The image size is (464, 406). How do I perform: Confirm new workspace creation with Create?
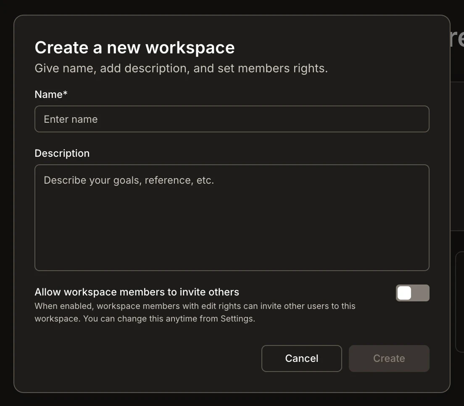[389, 358]
